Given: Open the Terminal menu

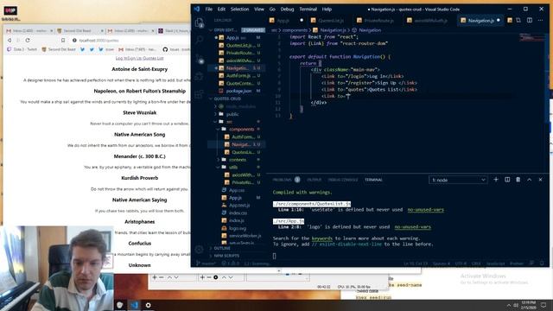Looking at the screenshot, I should (308, 10).
